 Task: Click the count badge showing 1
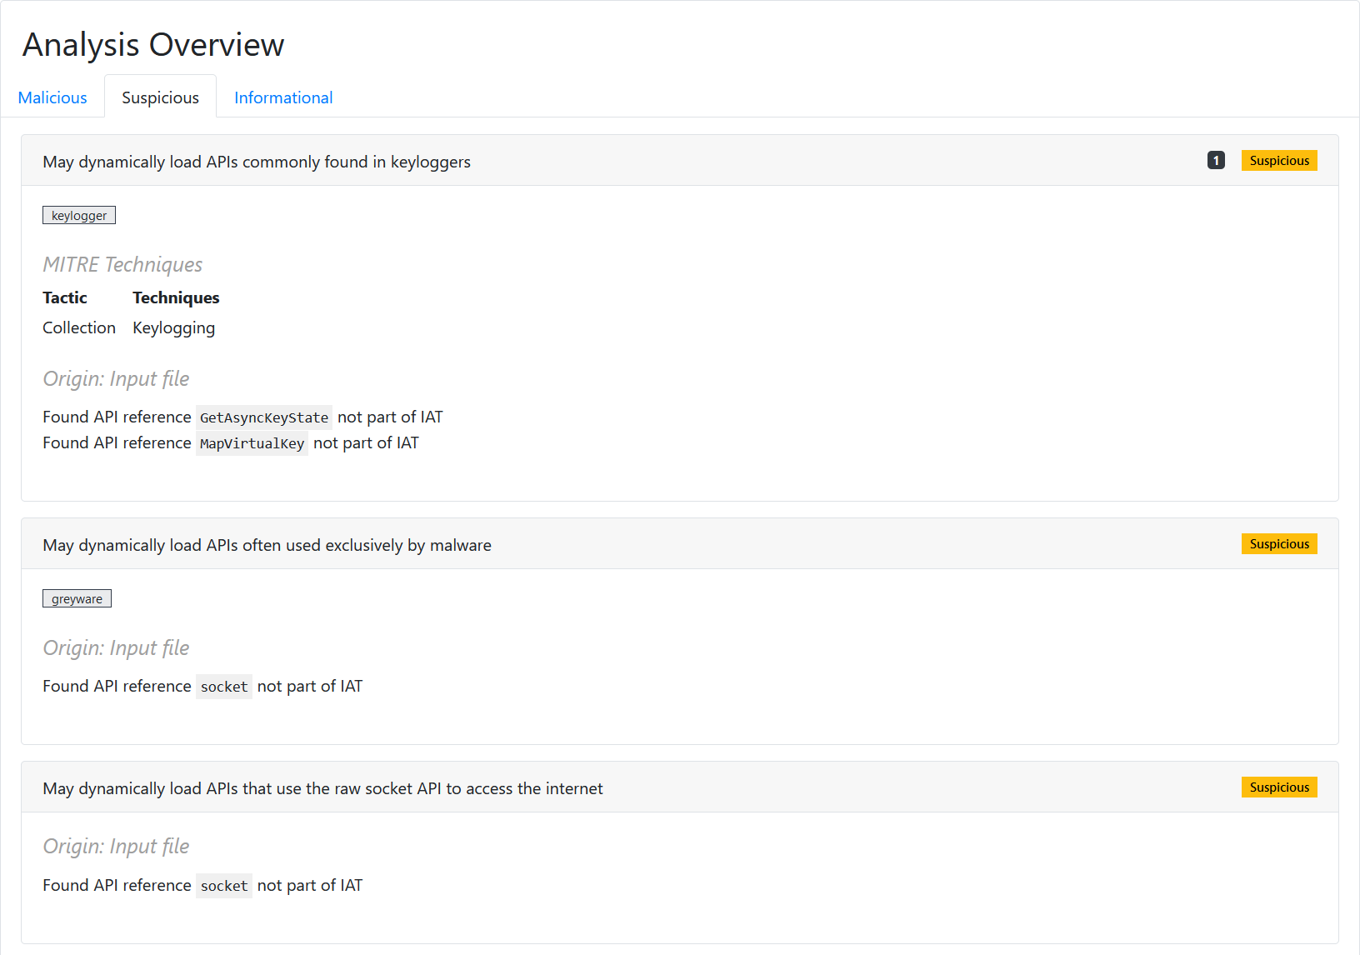coord(1216,160)
